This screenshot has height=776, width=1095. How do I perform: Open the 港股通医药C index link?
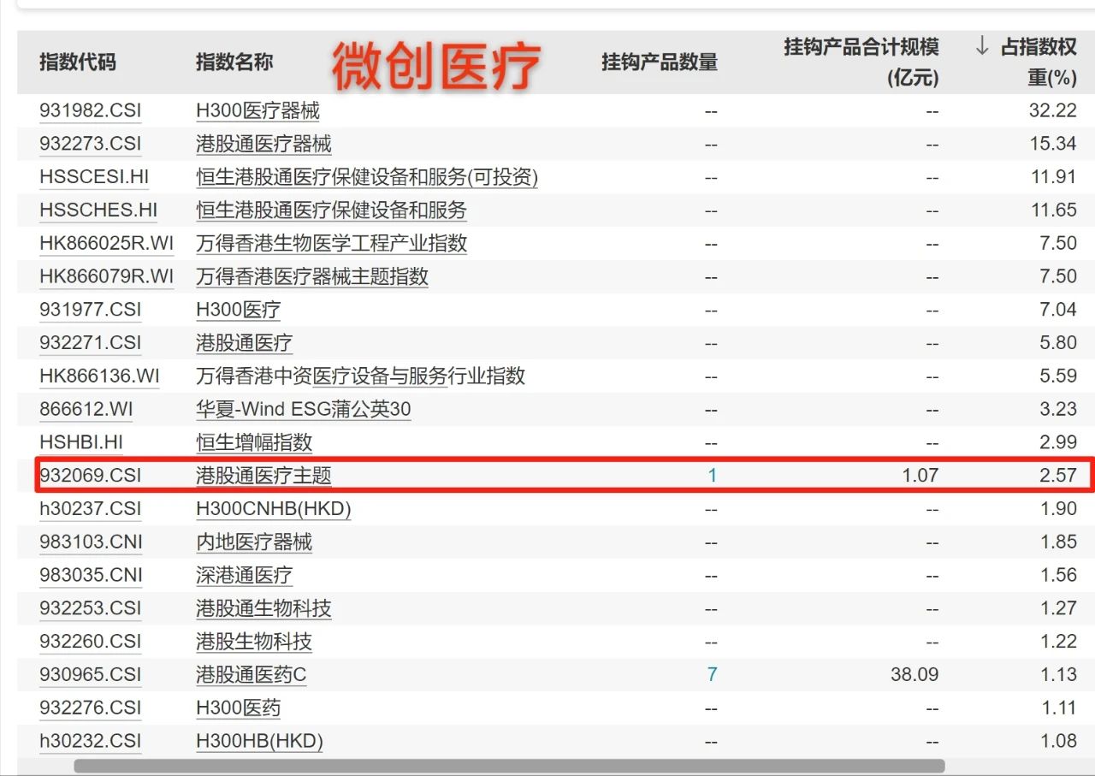pyautogui.click(x=251, y=674)
